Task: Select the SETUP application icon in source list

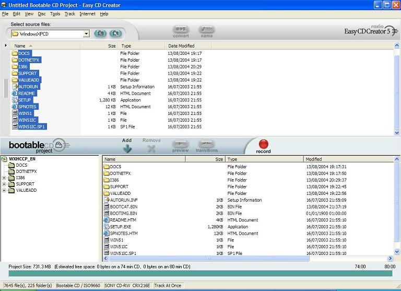Action: tap(15, 100)
